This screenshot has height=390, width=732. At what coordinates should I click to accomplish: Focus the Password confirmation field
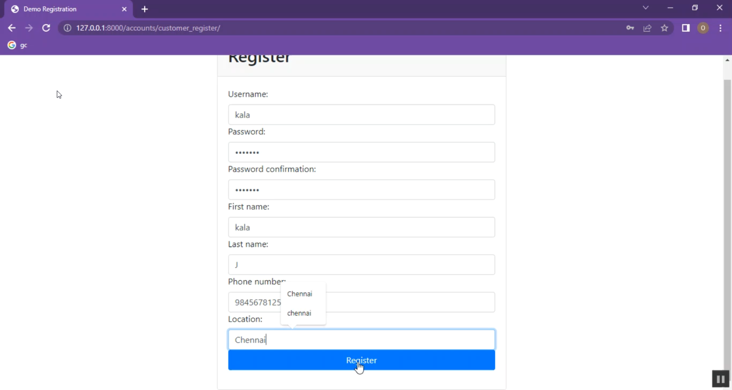[361, 190]
